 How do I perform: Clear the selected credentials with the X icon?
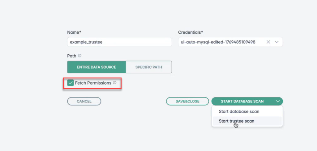tap(268, 42)
